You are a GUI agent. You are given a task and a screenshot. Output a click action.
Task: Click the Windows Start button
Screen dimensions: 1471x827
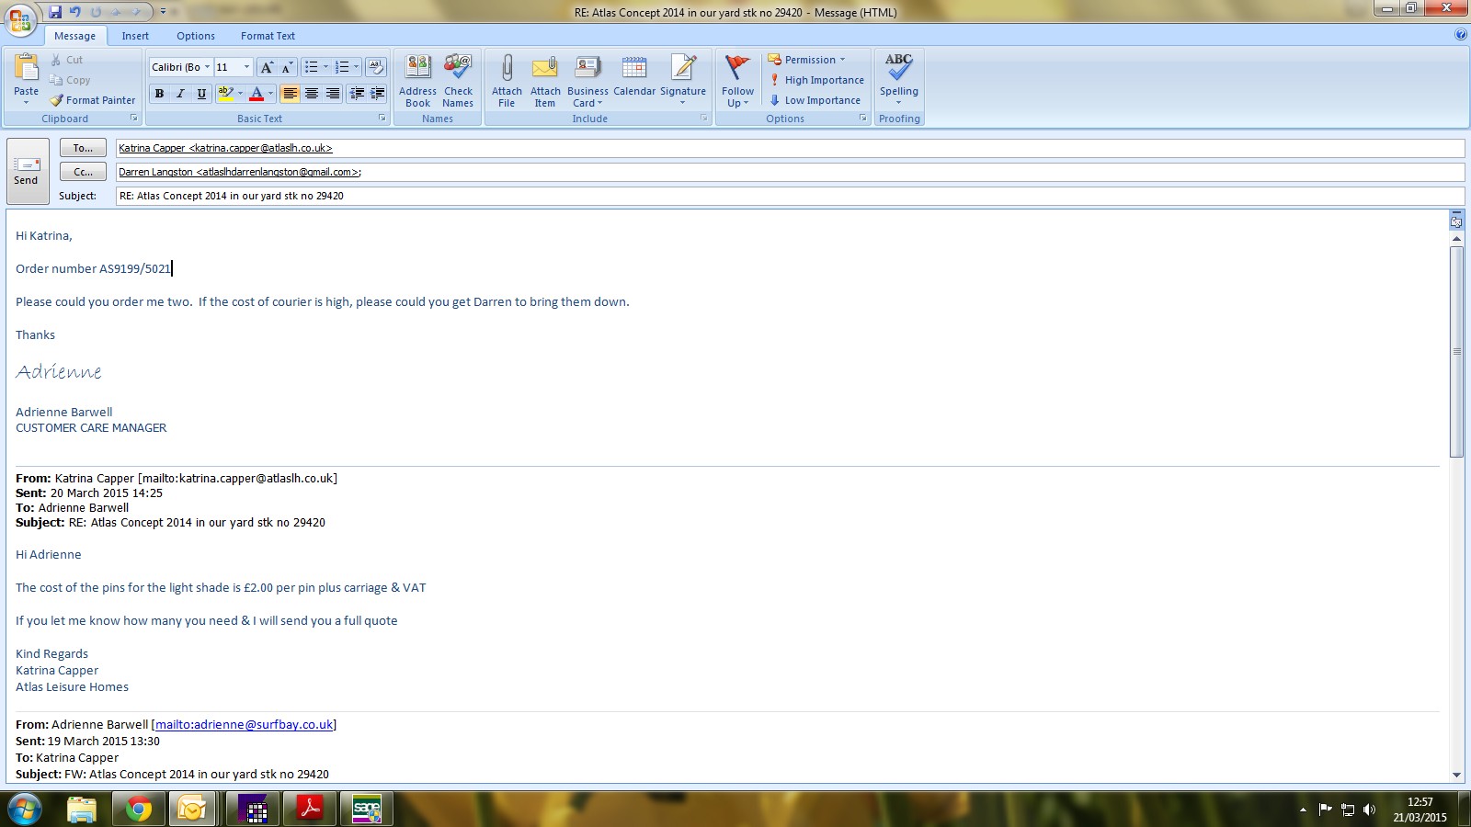[24, 810]
